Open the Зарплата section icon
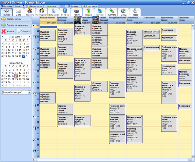The height and width of the screenshot is (162, 195). (112, 12)
